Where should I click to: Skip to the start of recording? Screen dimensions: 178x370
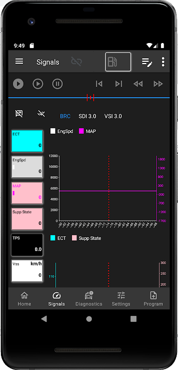coord(99,84)
